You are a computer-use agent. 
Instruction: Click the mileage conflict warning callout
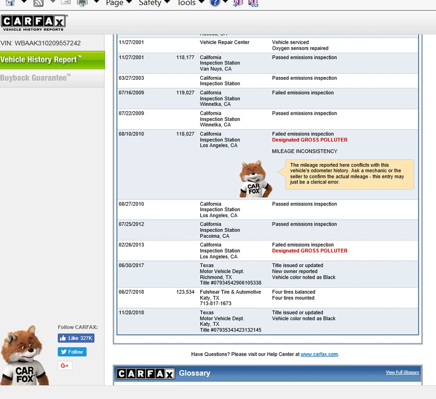click(x=349, y=174)
